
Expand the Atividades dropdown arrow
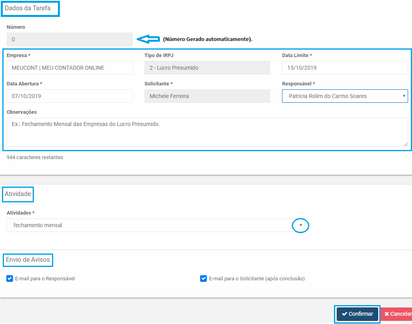tap(301, 225)
